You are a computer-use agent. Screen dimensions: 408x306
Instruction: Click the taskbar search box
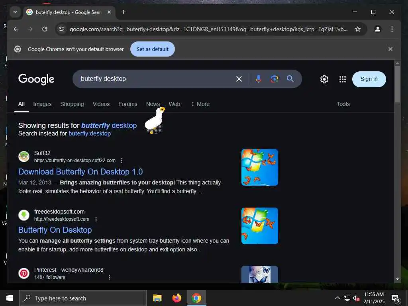tap(83, 298)
